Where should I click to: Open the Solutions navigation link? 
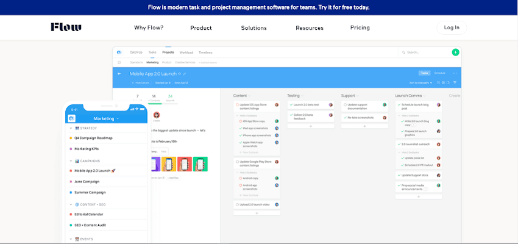pyautogui.click(x=254, y=28)
